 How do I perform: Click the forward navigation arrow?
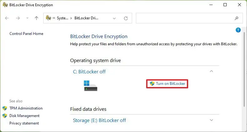pos(18,18)
